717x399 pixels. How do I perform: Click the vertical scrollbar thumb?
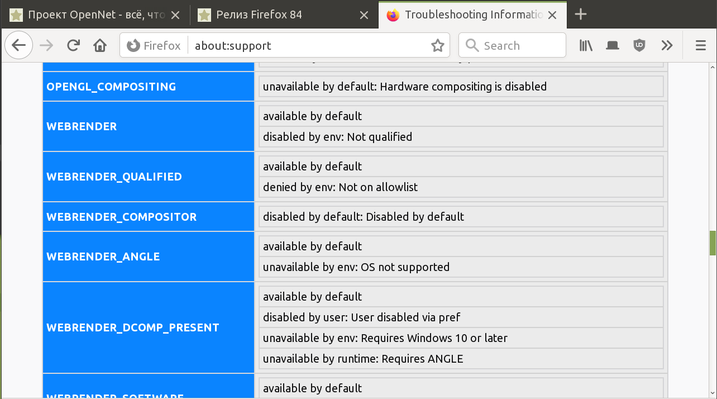point(713,243)
